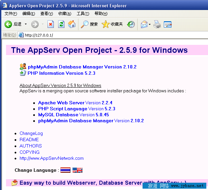Screen dimensions: 208x190
Task: Click the 'Change Language :' label
Action: pos(37,170)
